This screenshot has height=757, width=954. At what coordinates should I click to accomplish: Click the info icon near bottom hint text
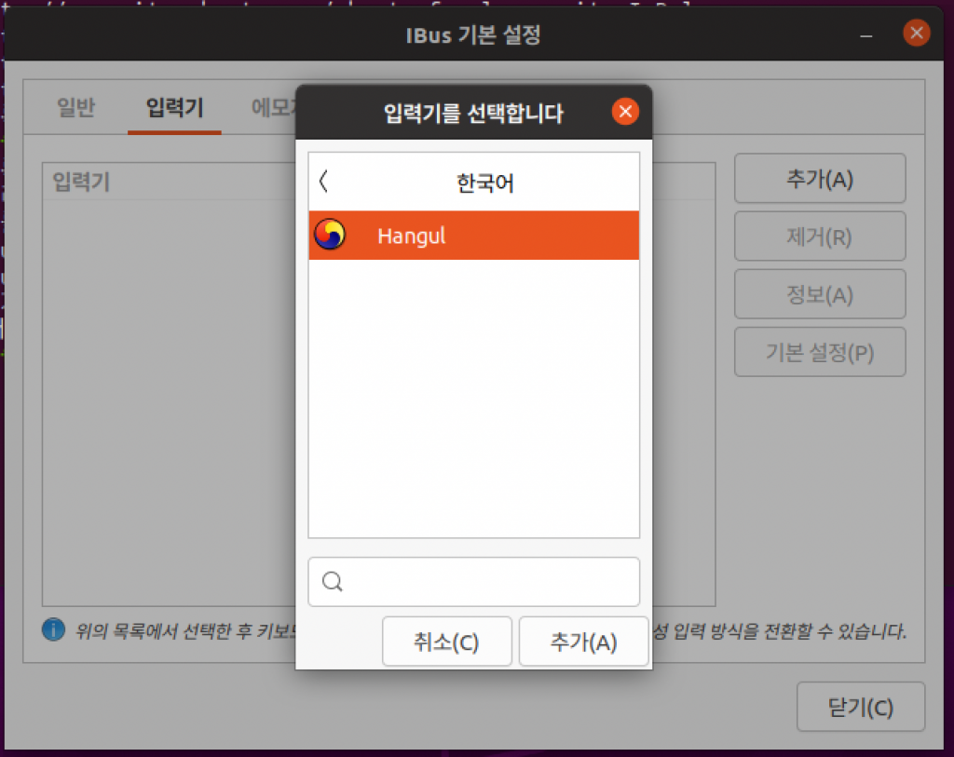53,629
